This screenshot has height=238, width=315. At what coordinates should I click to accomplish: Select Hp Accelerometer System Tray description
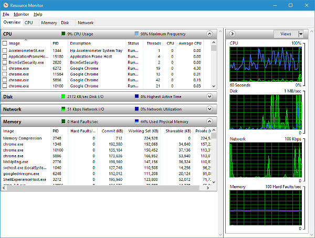pyautogui.click(x=96, y=50)
